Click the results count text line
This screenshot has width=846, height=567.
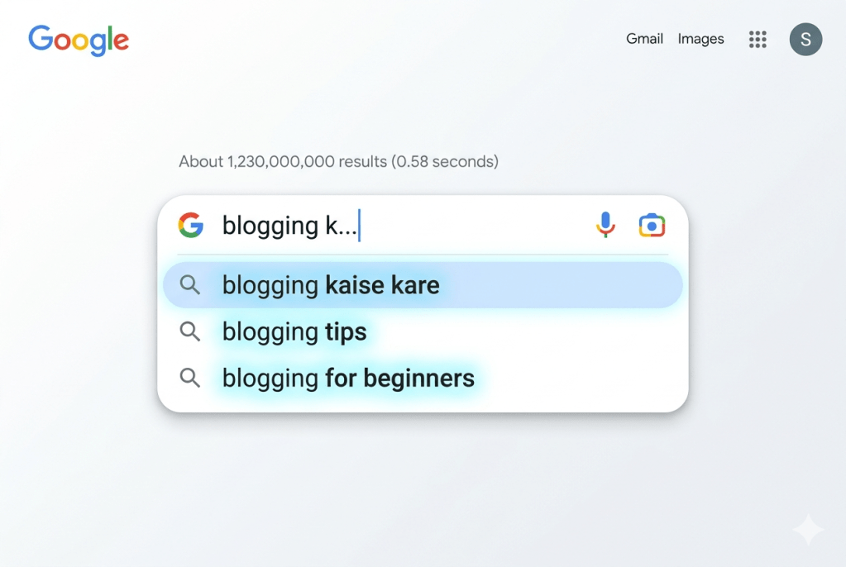[x=337, y=161]
